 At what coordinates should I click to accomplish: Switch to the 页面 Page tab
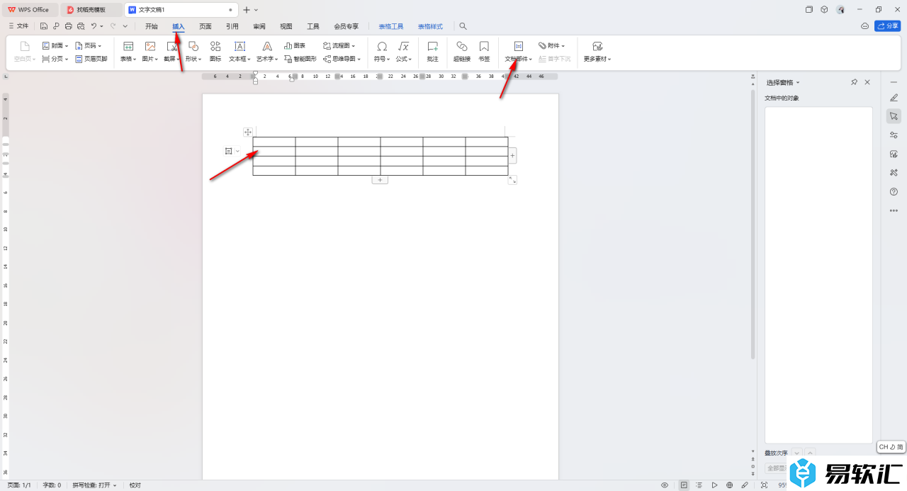click(205, 26)
